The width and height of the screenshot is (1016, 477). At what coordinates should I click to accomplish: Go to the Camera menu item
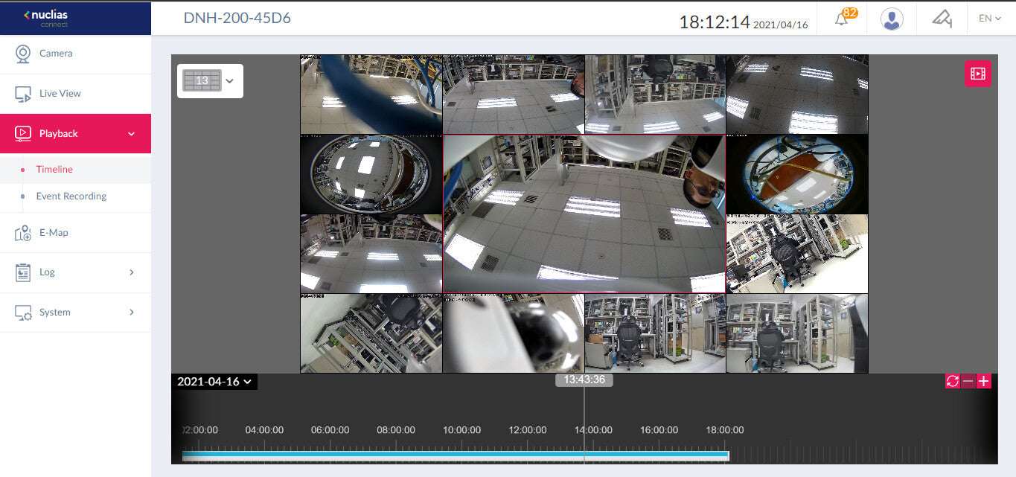pyautogui.click(x=56, y=54)
